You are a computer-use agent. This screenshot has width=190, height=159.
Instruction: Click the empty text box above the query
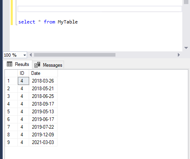pos(100,9)
